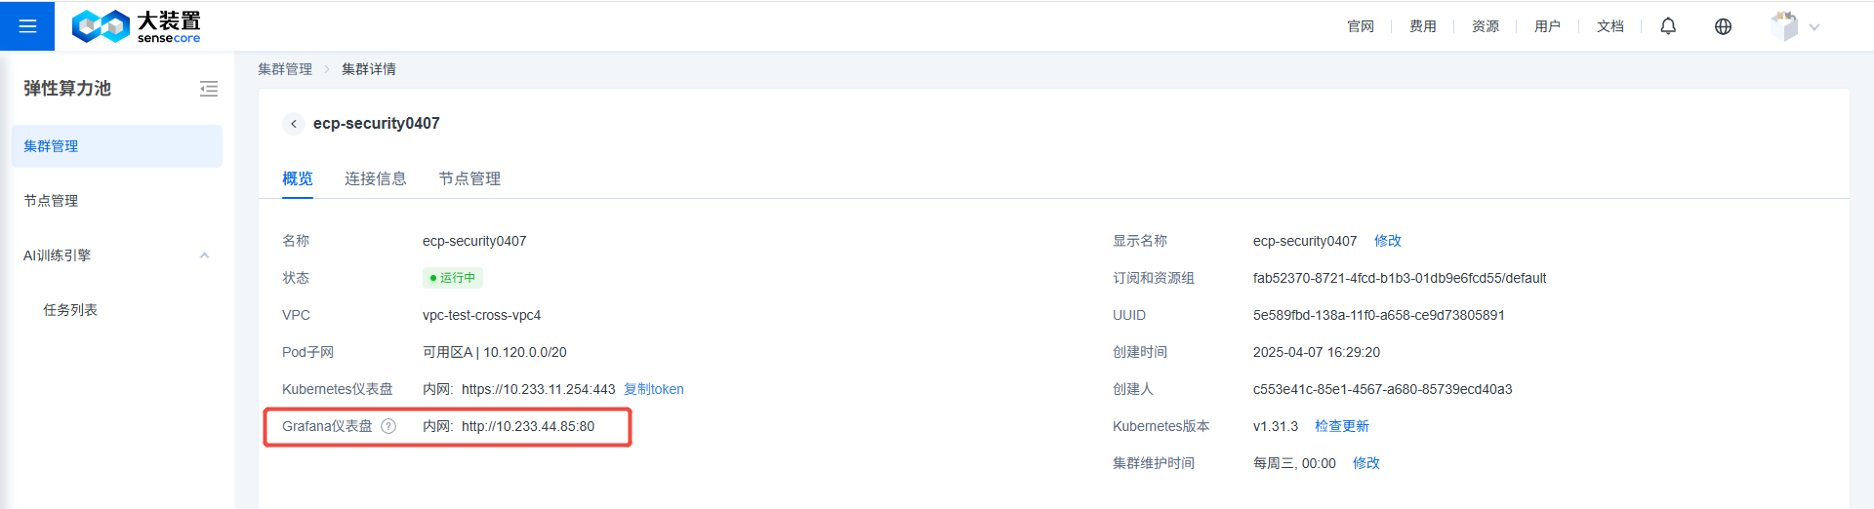Click the user avatar picture
The height and width of the screenshot is (509, 1874).
1784,26
